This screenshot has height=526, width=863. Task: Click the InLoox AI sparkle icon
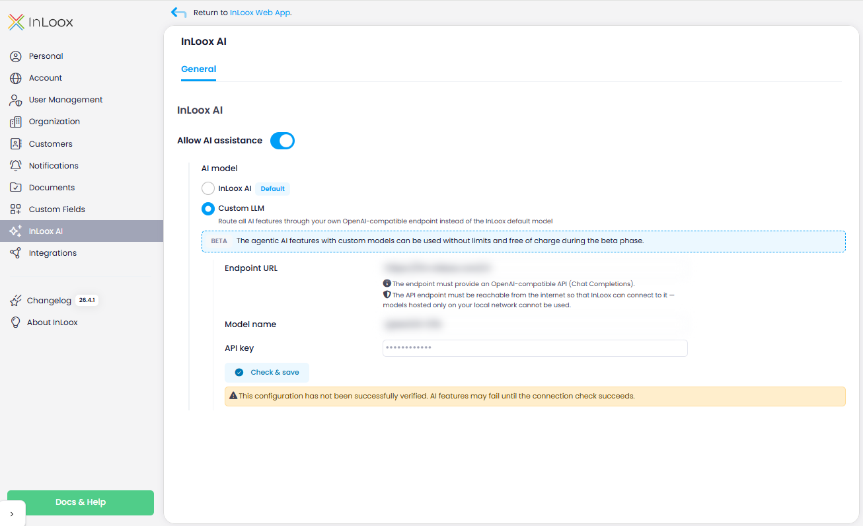(x=16, y=231)
